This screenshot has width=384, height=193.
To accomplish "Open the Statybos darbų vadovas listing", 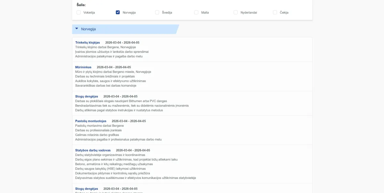I will [93, 150].
